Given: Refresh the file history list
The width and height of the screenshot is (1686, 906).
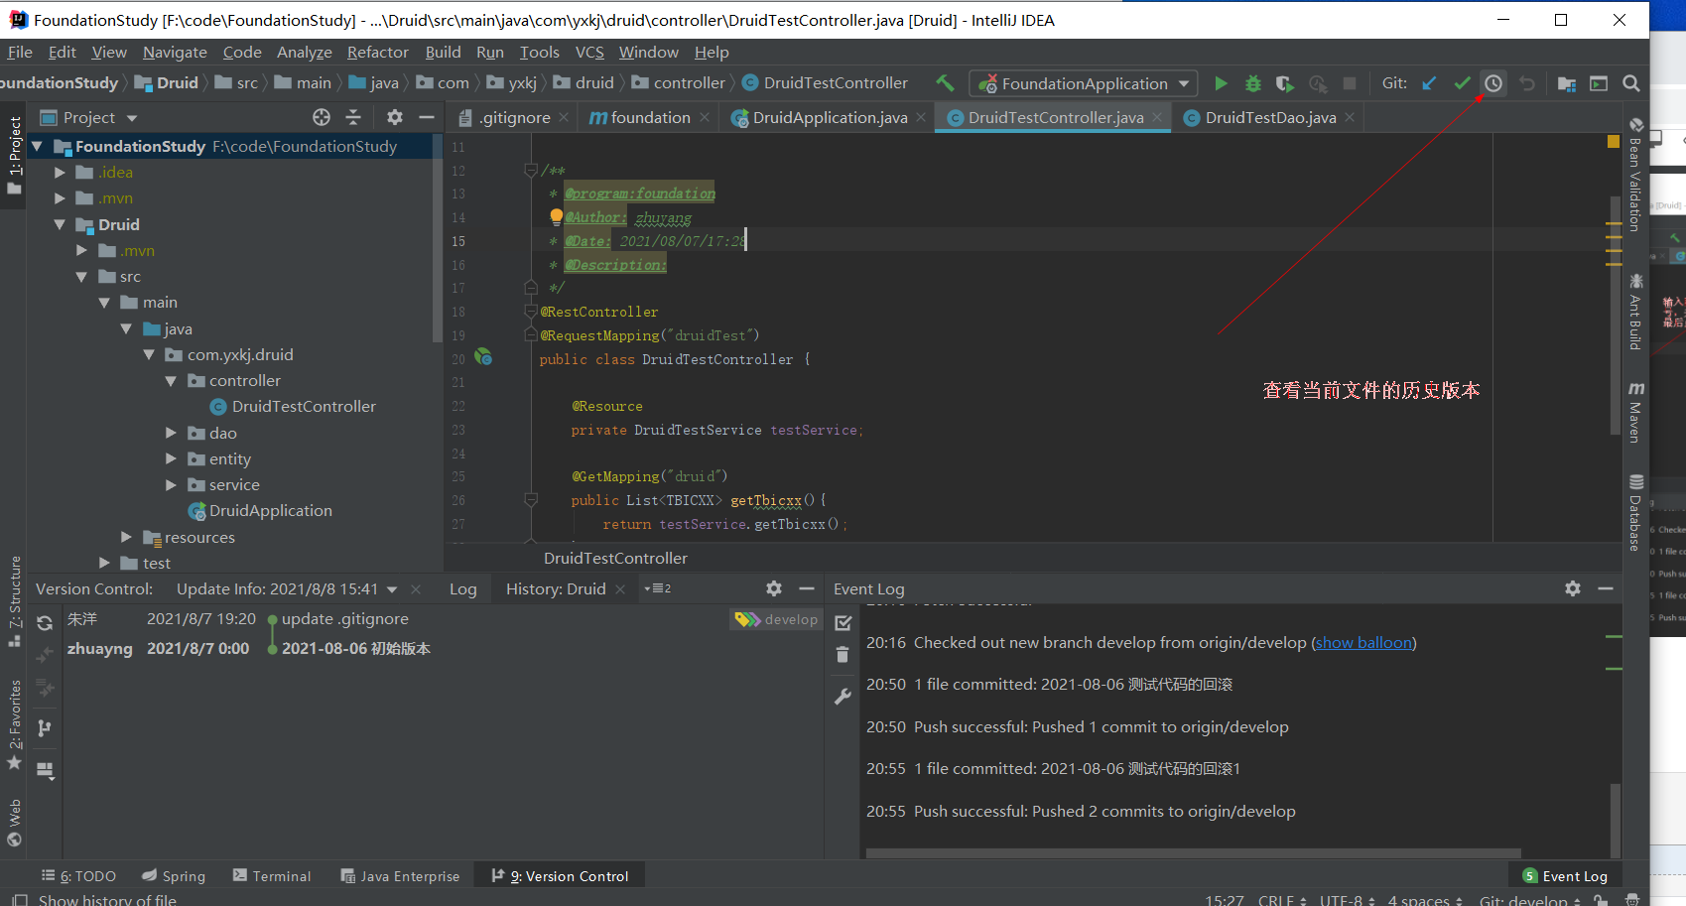Looking at the screenshot, I should tap(45, 623).
